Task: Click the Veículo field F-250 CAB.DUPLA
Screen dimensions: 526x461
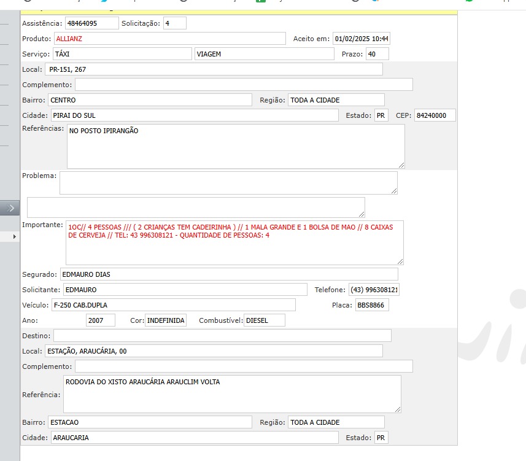Action: (x=174, y=305)
